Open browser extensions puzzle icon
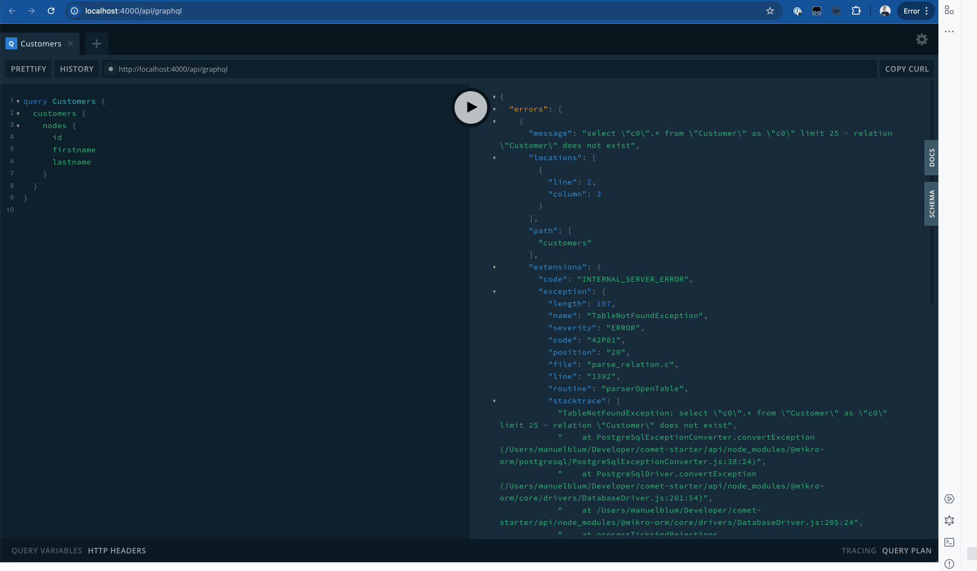 click(x=856, y=11)
